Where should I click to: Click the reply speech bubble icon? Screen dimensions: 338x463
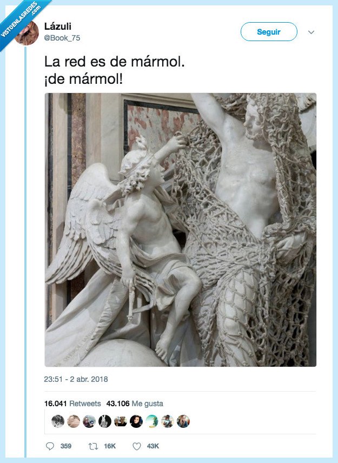click(50, 446)
